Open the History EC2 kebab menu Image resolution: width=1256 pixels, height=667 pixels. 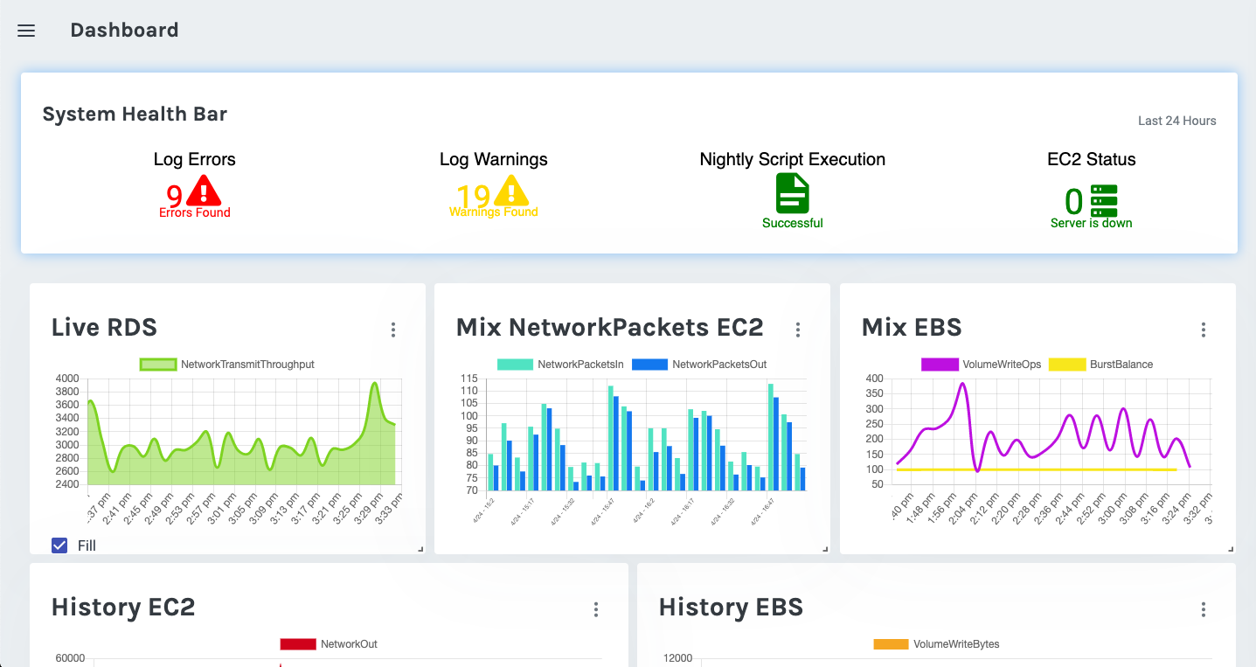(596, 609)
